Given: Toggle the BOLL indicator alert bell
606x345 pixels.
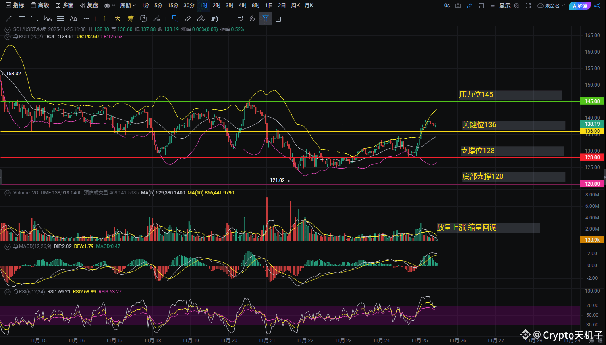Looking at the screenshot, I should tap(15, 37).
